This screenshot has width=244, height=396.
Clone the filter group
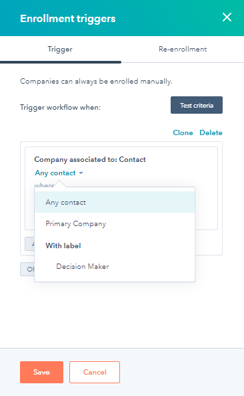click(x=183, y=132)
